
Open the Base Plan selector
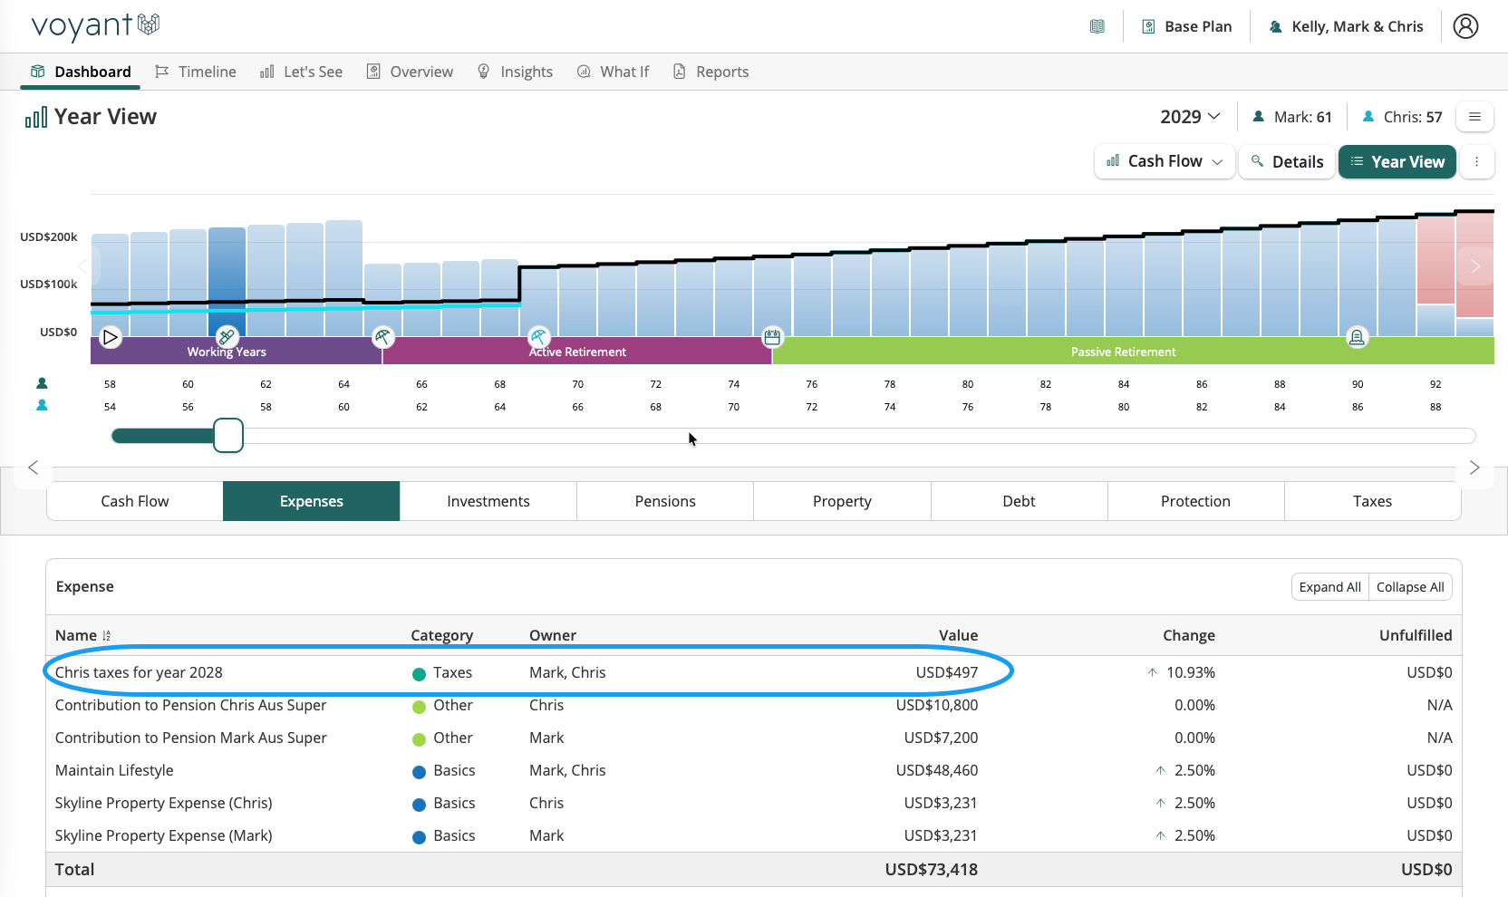click(x=1186, y=26)
